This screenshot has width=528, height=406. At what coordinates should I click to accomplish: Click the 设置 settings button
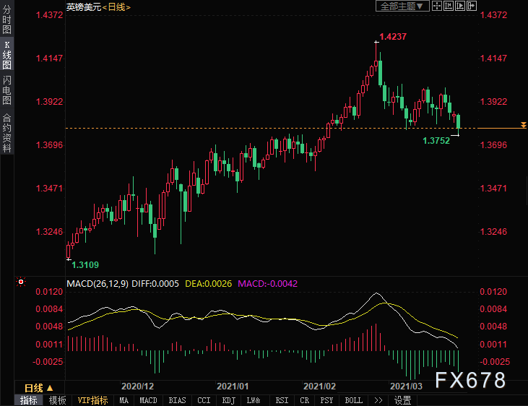[402, 400]
